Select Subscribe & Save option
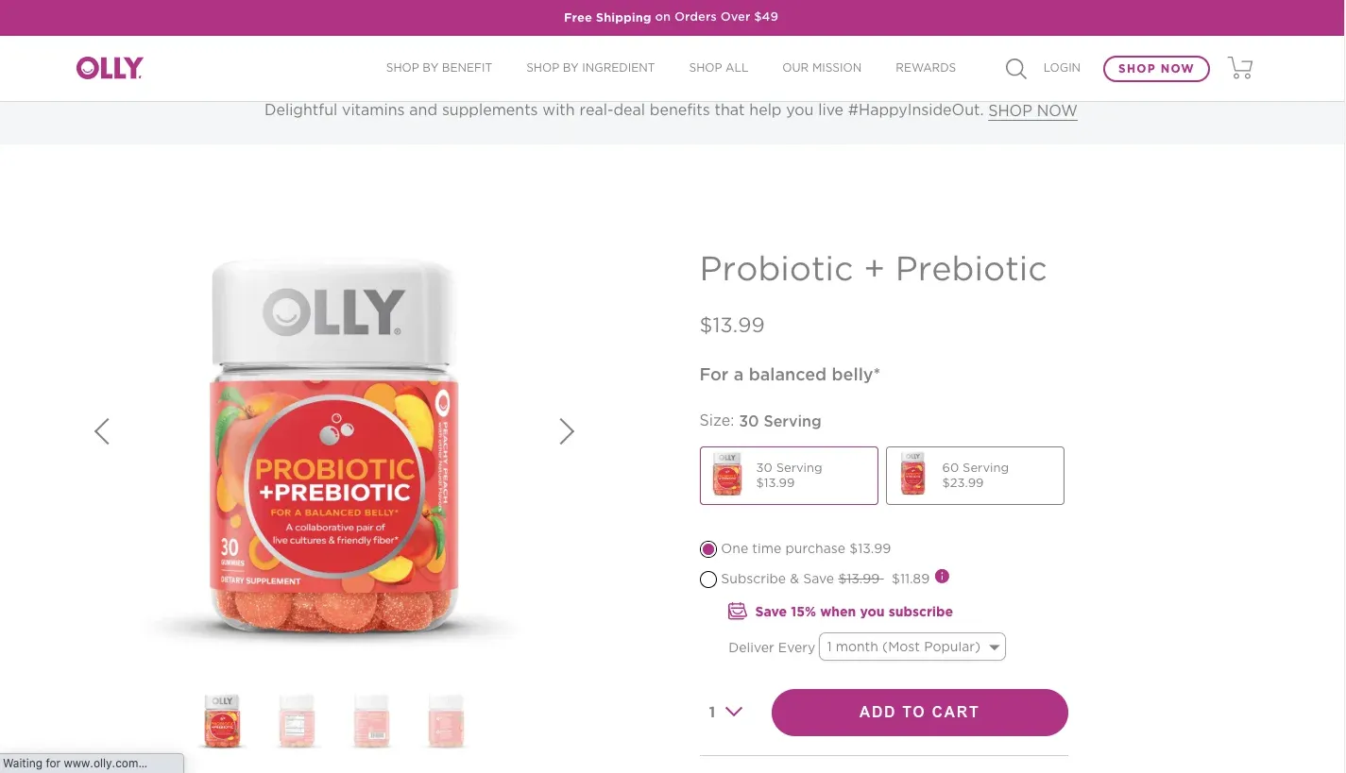1346x773 pixels. (x=708, y=579)
